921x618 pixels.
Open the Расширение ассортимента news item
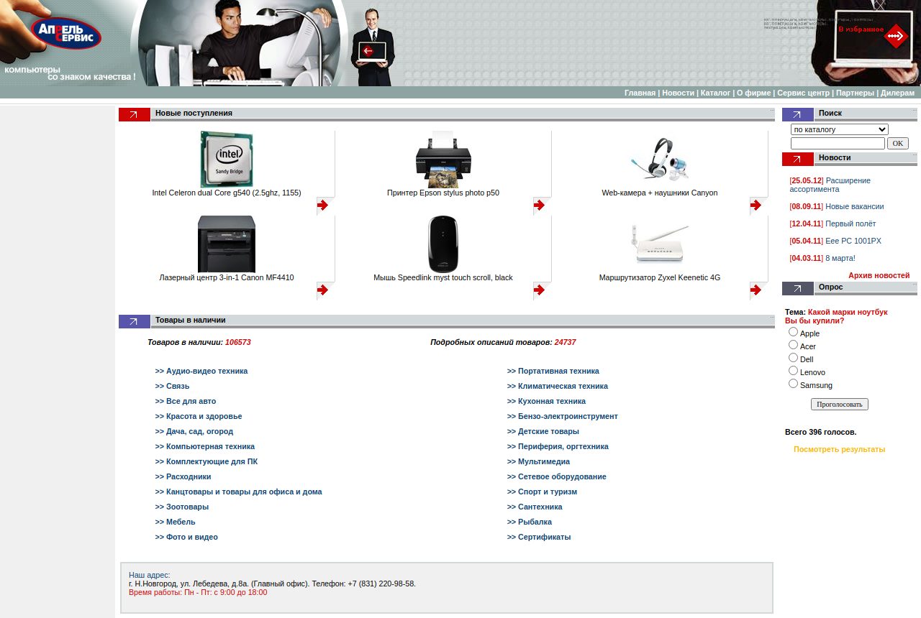[x=830, y=185]
